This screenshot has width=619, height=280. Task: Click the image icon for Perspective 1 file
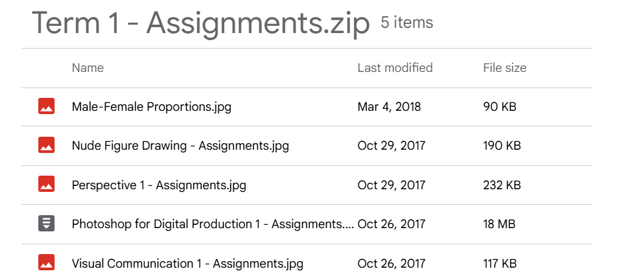pyautogui.click(x=46, y=184)
